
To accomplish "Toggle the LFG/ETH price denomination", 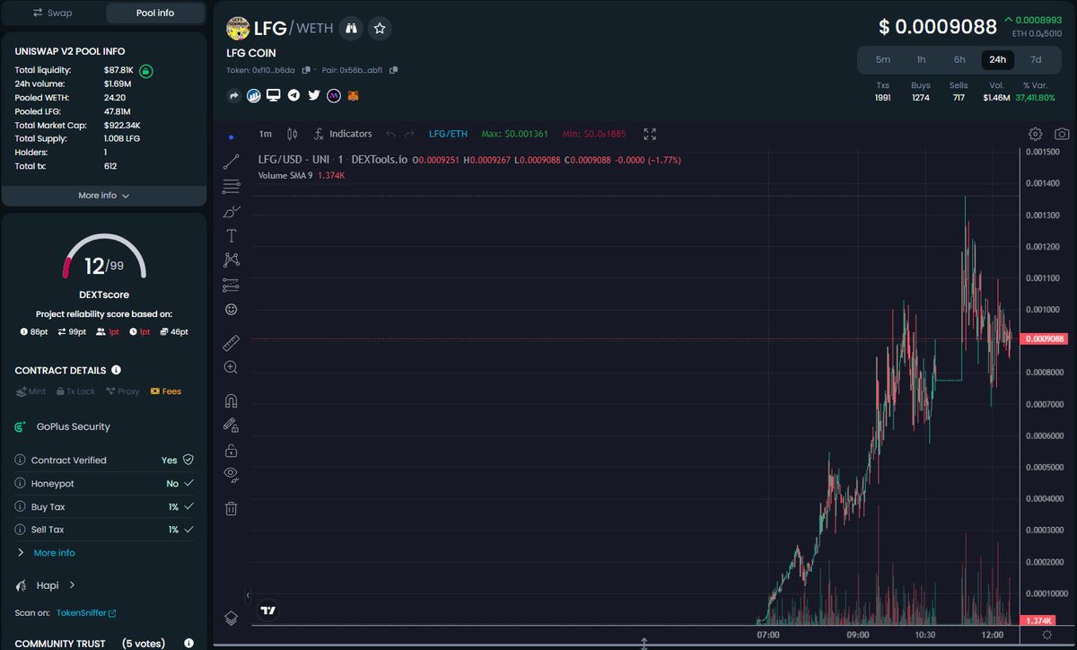I will click(x=448, y=134).
